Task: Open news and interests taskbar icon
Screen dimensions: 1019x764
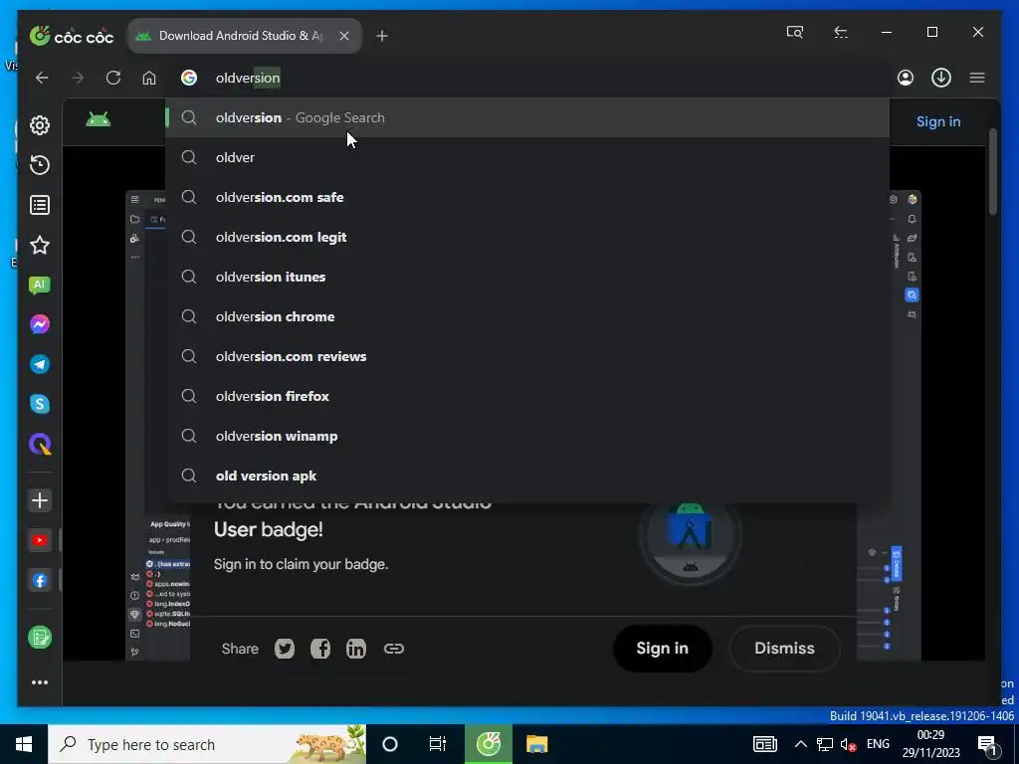Action: pos(765,744)
